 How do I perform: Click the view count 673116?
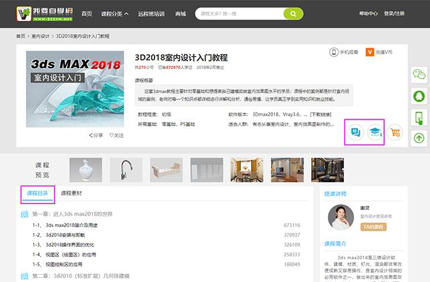pyautogui.click(x=292, y=226)
